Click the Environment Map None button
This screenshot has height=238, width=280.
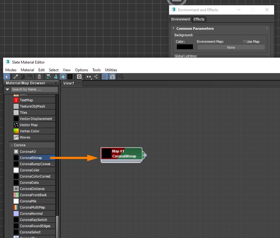[x=231, y=47]
